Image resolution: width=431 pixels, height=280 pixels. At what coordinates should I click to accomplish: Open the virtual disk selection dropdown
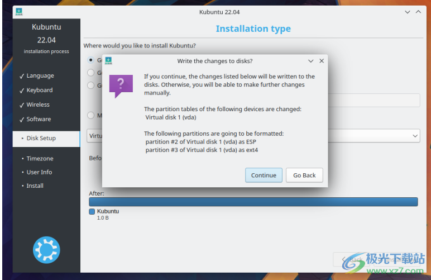point(415,136)
